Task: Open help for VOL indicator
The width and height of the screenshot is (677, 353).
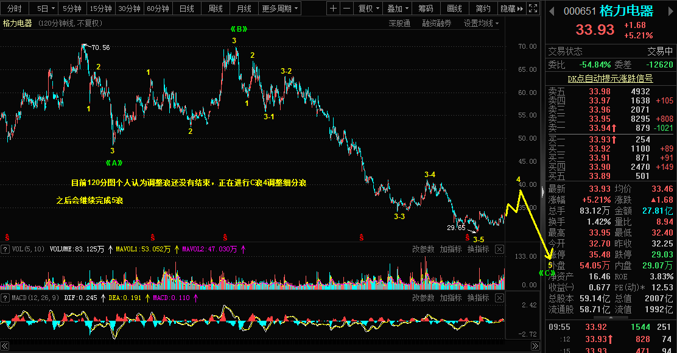Action: click(x=5, y=249)
